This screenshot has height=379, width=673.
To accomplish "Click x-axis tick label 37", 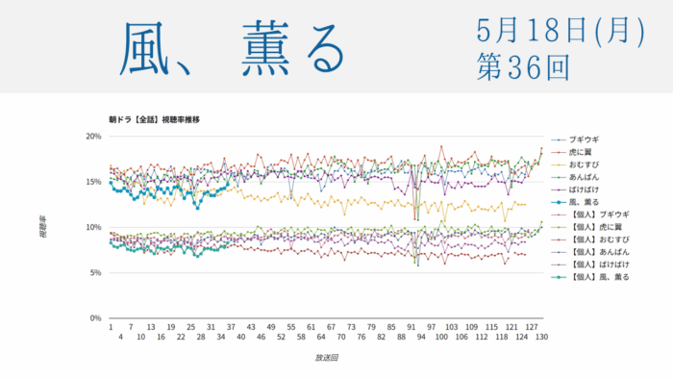I will pyautogui.click(x=231, y=327).
